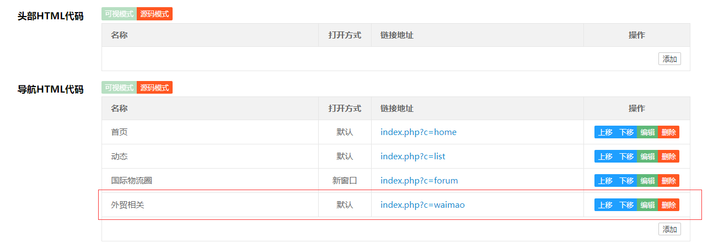713x248 pixels.
Task: Switch header HTML code to 可视模式
Action: click(x=119, y=14)
